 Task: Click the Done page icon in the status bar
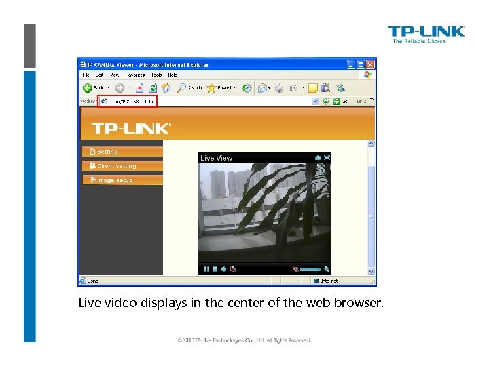coord(83,281)
